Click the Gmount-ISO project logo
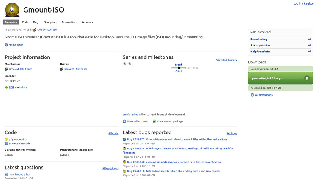The height and width of the screenshot is (179, 319). tap(12, 10)
